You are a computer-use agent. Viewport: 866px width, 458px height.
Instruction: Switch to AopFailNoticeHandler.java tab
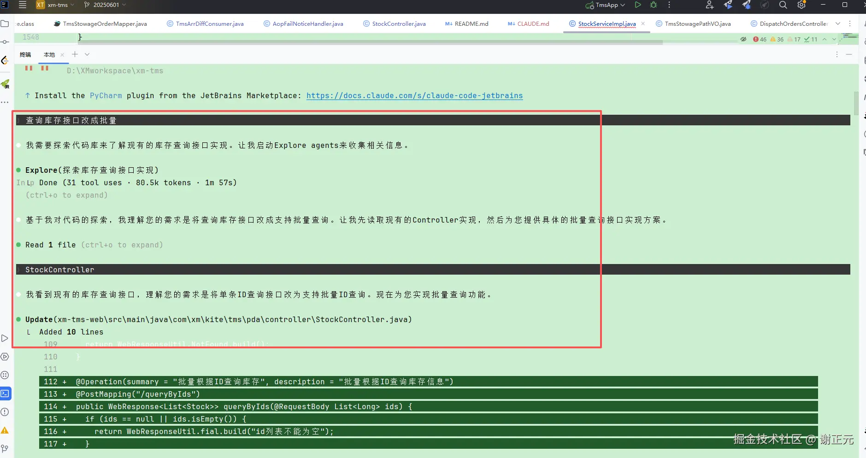[x=303, y=24]
